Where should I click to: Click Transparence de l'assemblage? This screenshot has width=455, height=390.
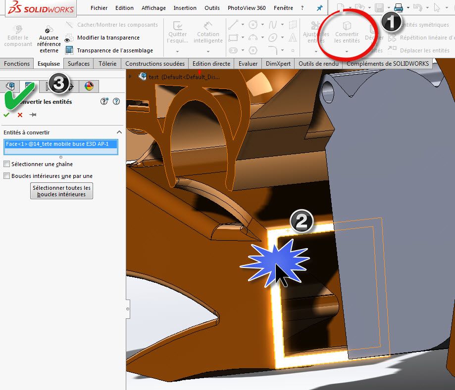click(109, 50)
